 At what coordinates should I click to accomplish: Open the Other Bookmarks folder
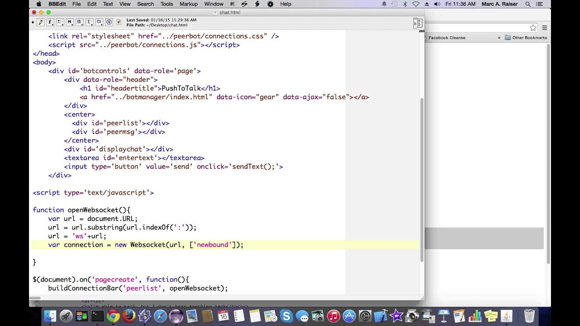(x=526, y=38)
